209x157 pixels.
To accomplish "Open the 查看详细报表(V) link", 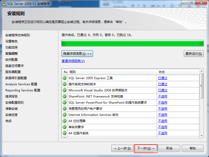I will point(73,61).
